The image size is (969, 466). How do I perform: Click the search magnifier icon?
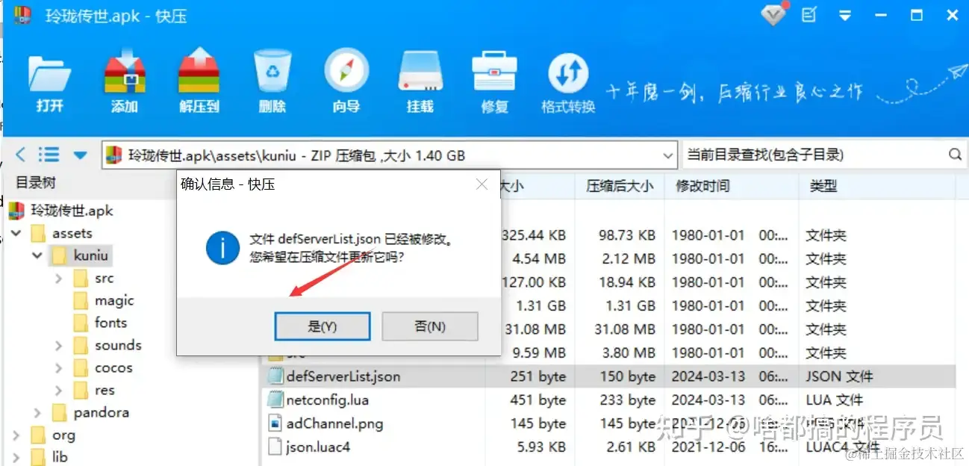(x=954, y=155)
